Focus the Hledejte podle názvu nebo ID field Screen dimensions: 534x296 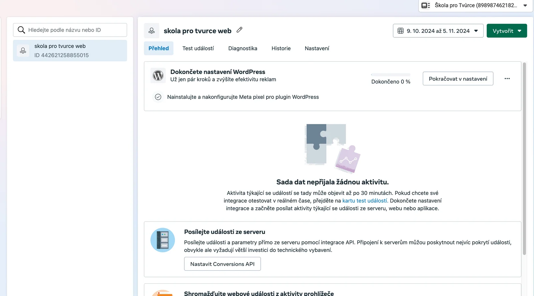coord(70,30)
